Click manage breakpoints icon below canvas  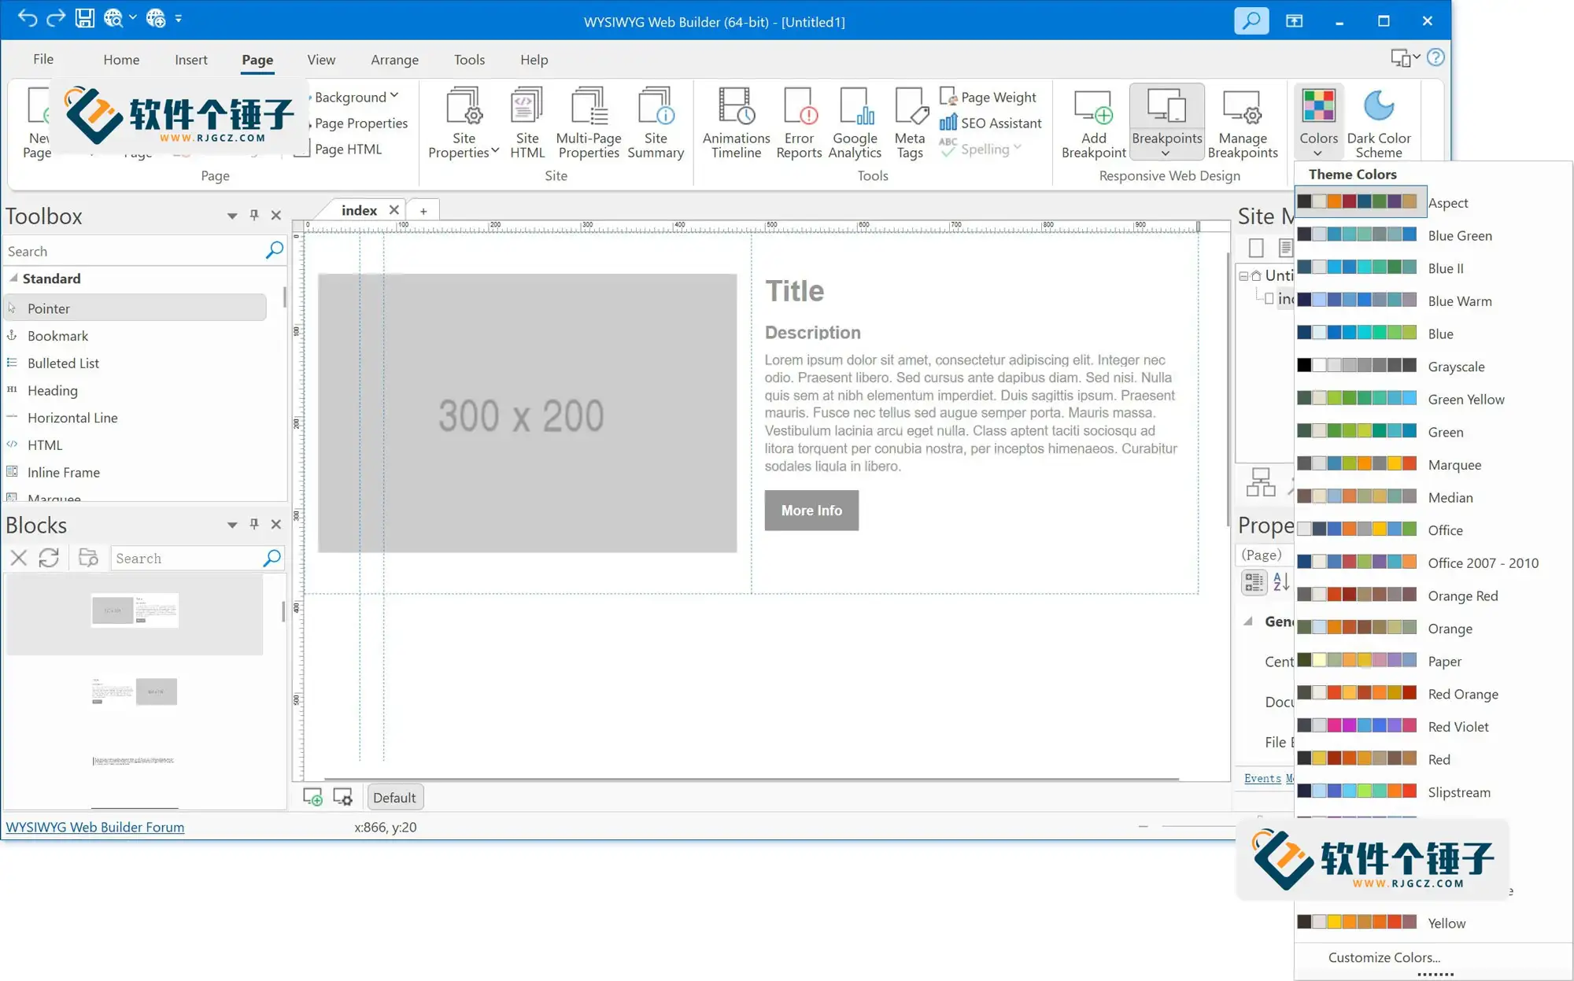[342, 797]
